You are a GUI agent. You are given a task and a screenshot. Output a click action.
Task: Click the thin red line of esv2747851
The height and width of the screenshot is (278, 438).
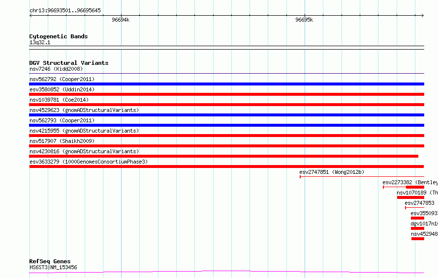pos(362,176)
